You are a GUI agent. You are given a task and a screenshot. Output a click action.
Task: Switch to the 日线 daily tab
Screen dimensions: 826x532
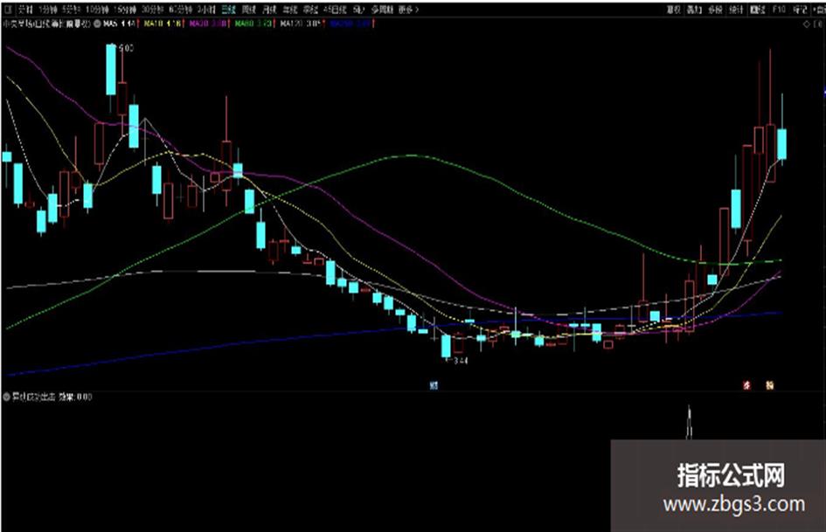tap(228, 10)
